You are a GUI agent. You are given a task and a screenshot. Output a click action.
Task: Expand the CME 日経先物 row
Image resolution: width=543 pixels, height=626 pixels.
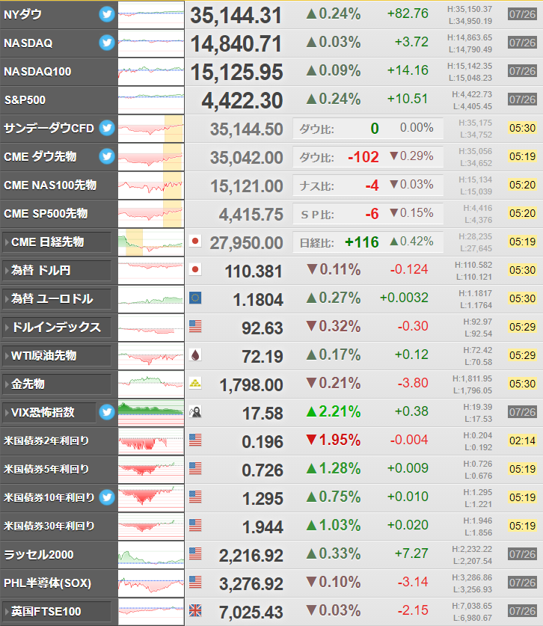coord(57,242)
